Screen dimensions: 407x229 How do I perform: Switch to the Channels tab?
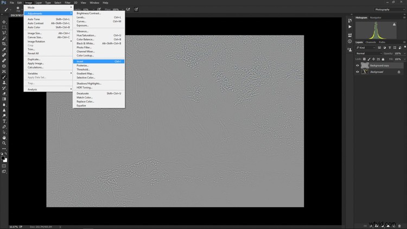[371, 42]
